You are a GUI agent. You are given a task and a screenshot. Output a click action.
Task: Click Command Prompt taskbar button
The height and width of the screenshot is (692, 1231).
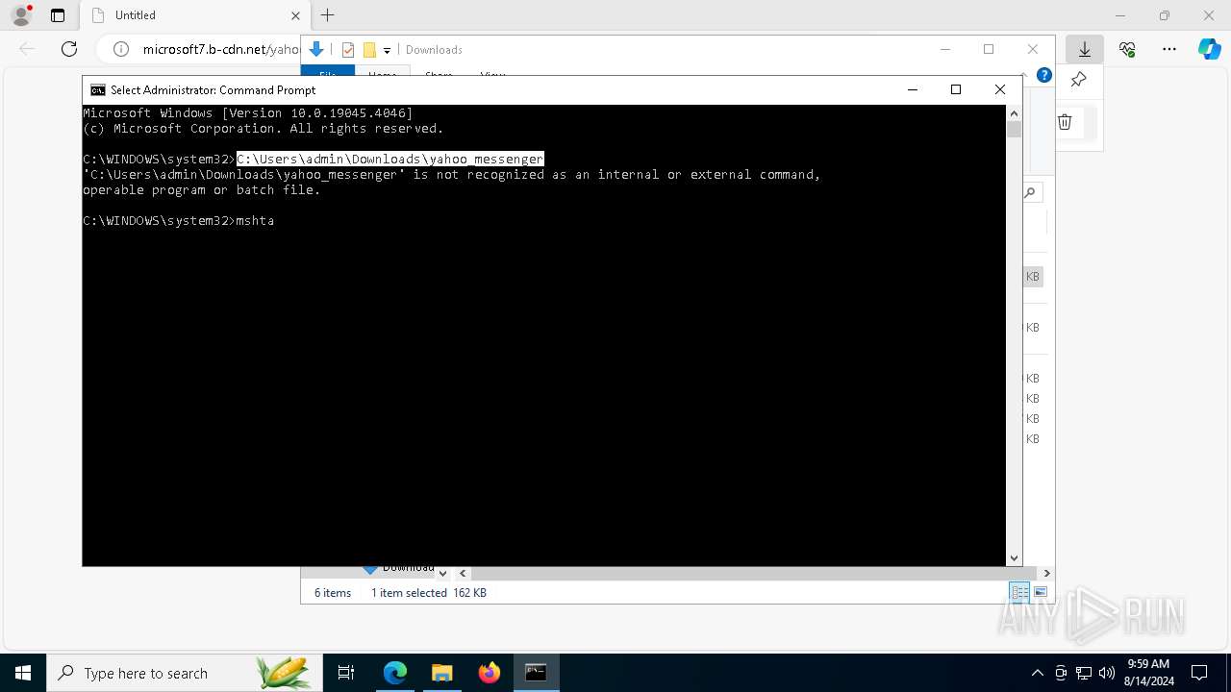tap(536, 673)
